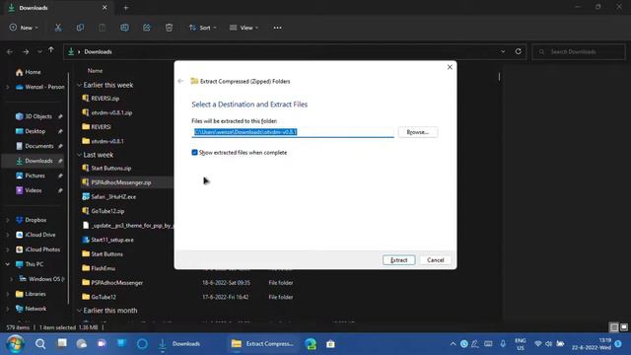Toggle Show extracted files when complete
Screen dimensions: 631x355
point(195,153)
